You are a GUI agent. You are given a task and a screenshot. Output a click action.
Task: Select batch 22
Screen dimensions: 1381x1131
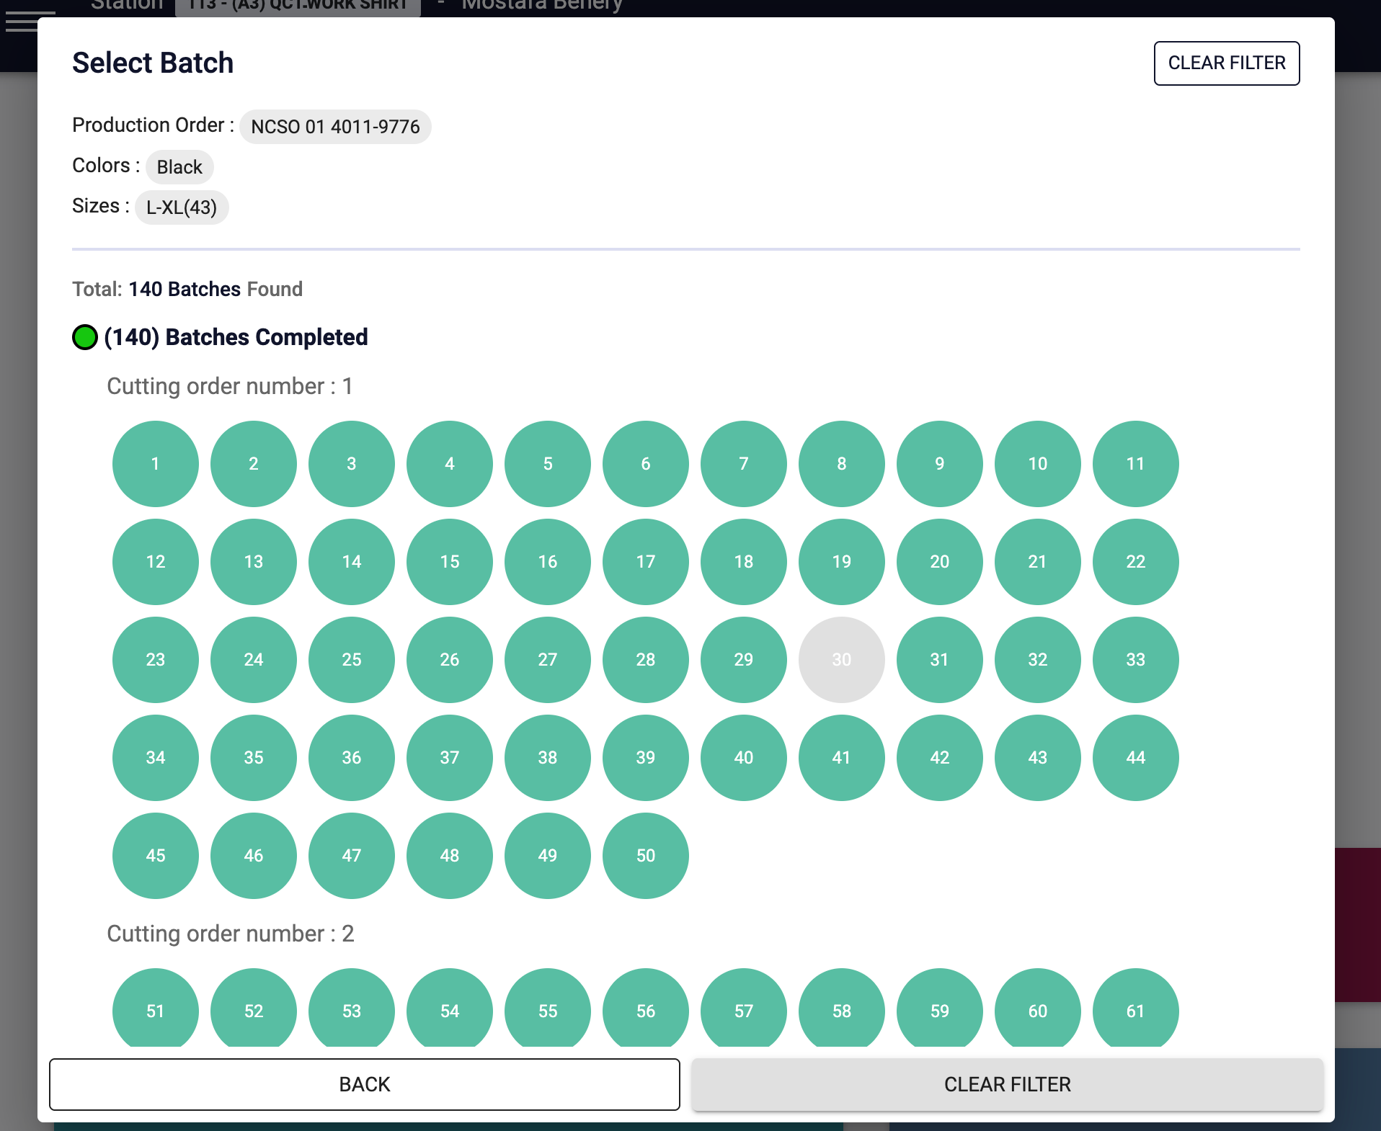coord(1136,562)
